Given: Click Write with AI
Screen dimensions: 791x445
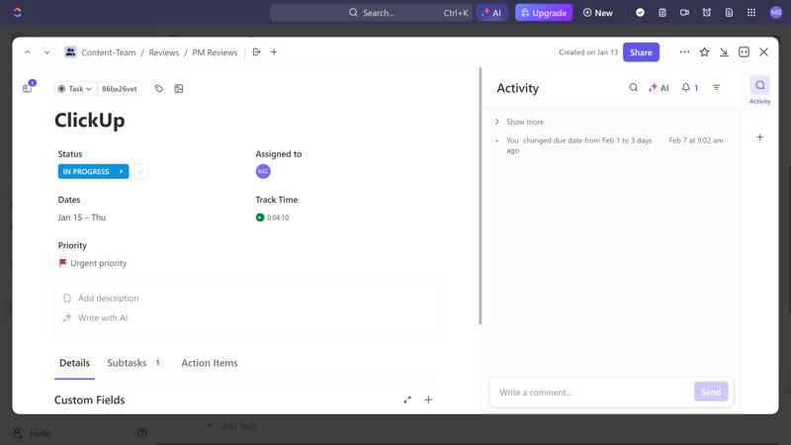Looking at the screenshot, I should point(103,317).
